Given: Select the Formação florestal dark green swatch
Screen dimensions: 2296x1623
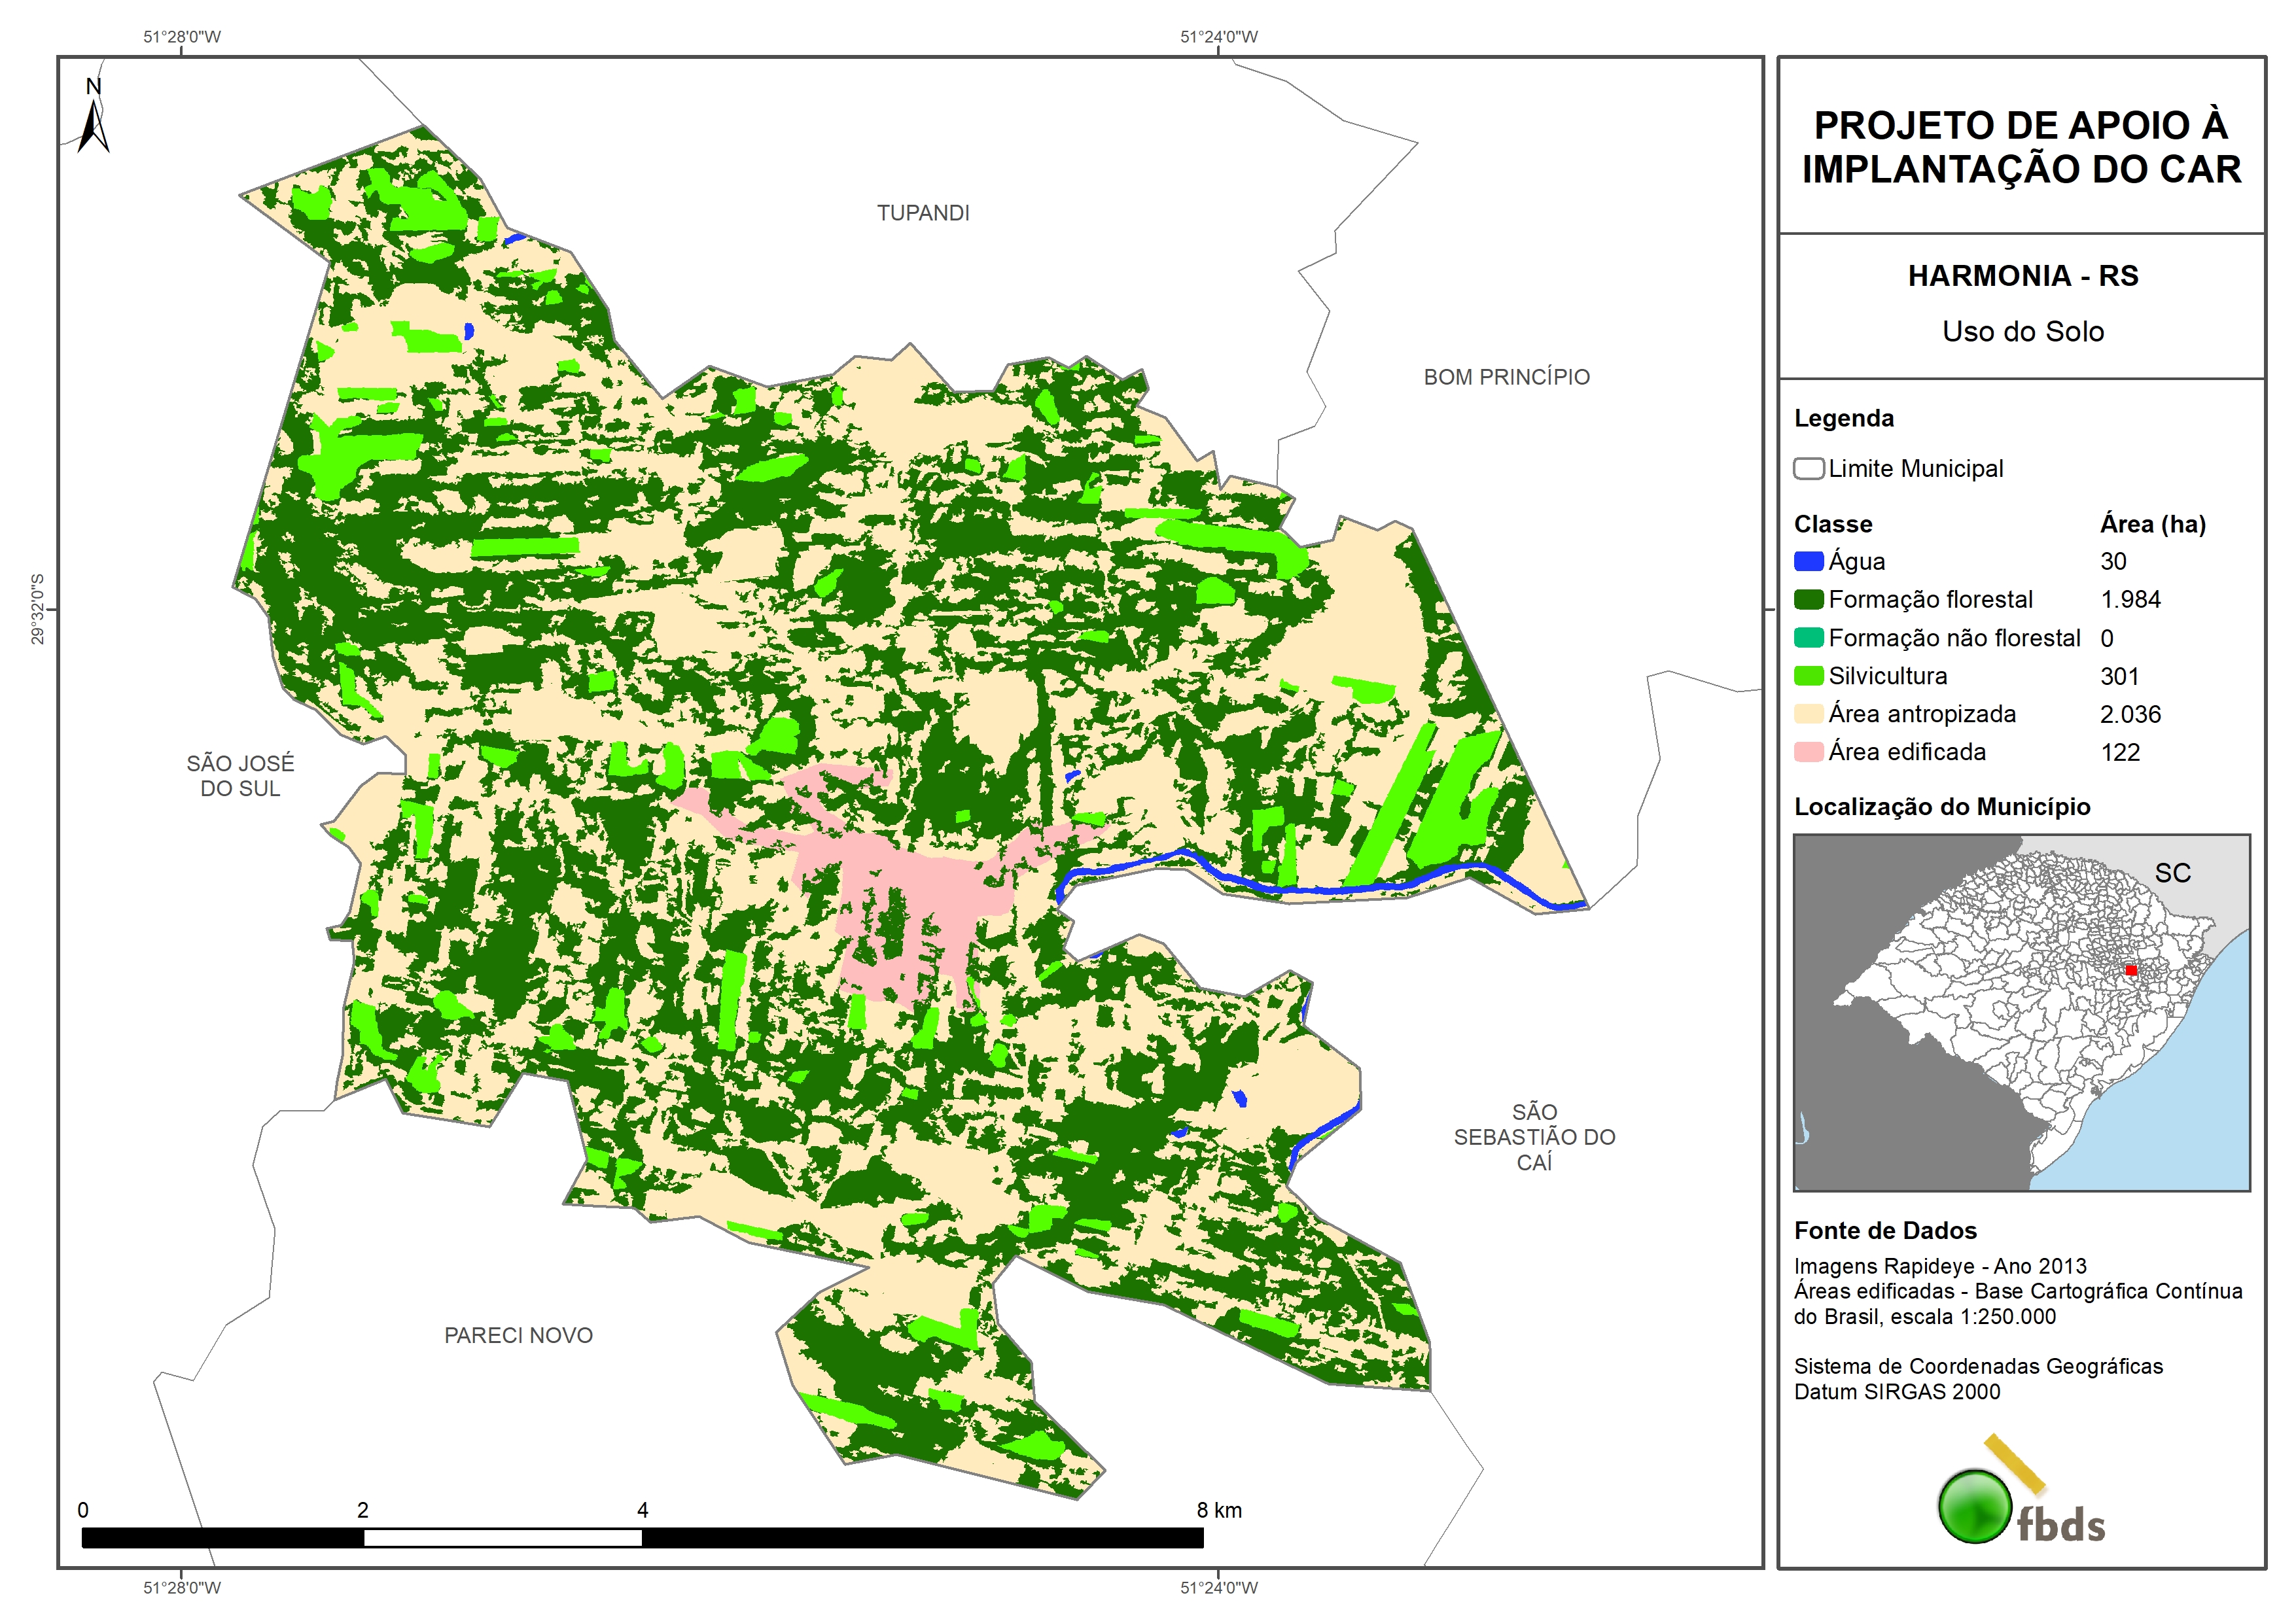Looking at the screenshot, I should 1808,600.
